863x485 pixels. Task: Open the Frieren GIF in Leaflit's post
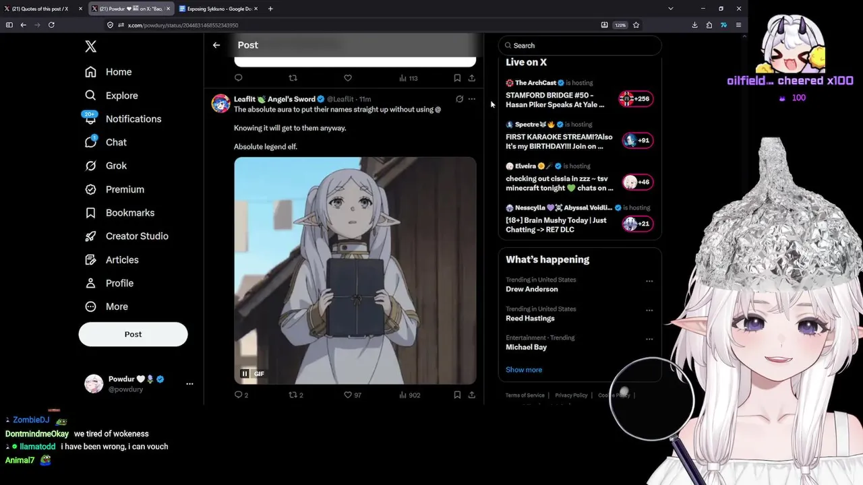(x=355, y=270)
